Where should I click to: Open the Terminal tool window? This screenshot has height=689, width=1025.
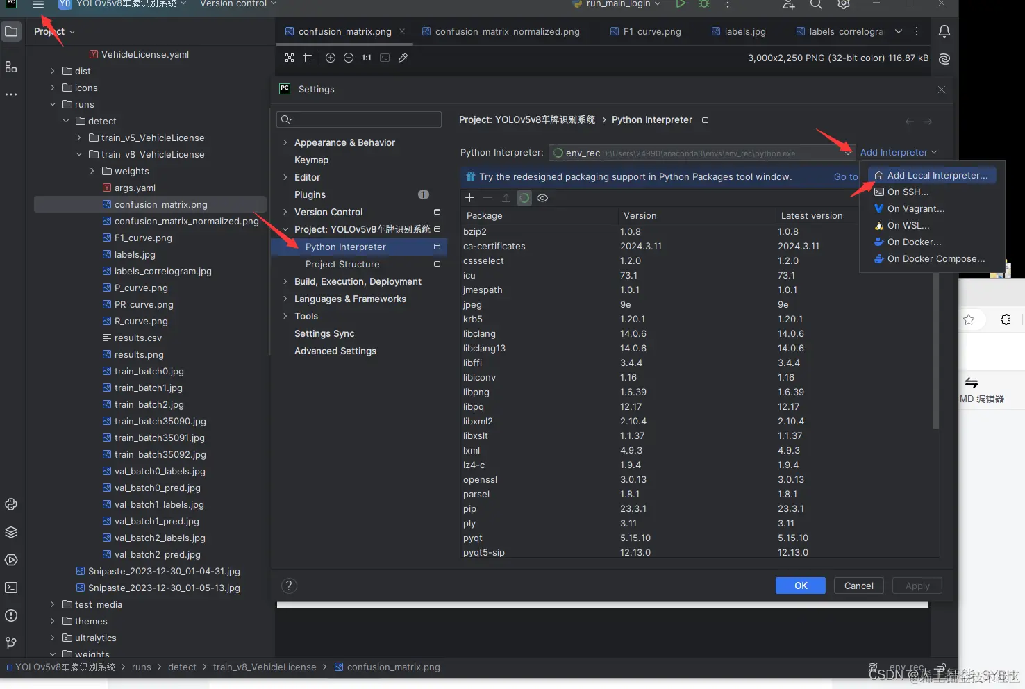pos(11,588)
